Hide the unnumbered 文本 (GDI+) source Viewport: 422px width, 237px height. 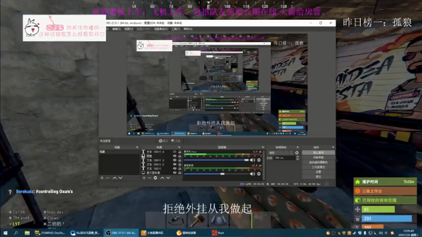[x=175, y=169]
